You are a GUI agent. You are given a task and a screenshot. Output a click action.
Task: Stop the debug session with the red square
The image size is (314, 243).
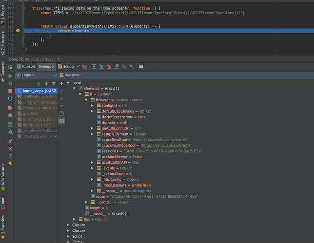(x=10, y=91)
